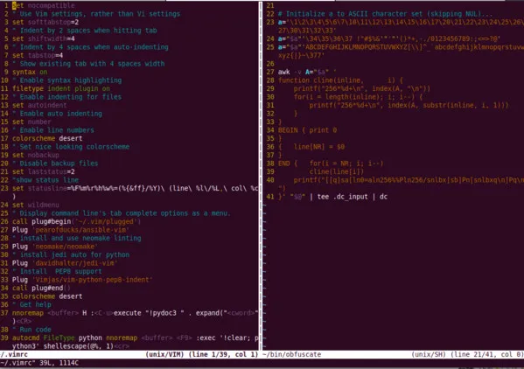The width and height of the screenshot is (524, 369).
Task: Click 'function cline(inline, i) {' line
Action: (x=340, y=80)
